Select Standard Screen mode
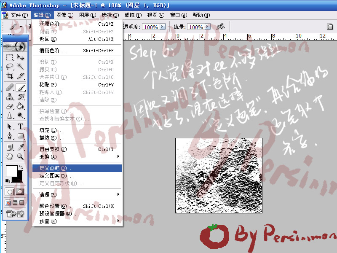The width and height of the screenshot is (337, 253). 8,203
